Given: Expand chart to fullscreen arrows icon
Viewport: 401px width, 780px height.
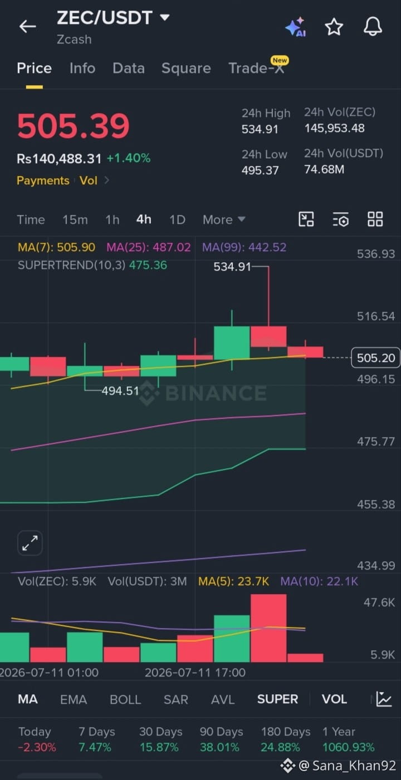Looking at the screenshot, I should [x=30, y=543].
